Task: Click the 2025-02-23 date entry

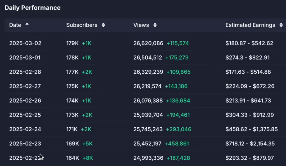Action: [x=25, y=144]
